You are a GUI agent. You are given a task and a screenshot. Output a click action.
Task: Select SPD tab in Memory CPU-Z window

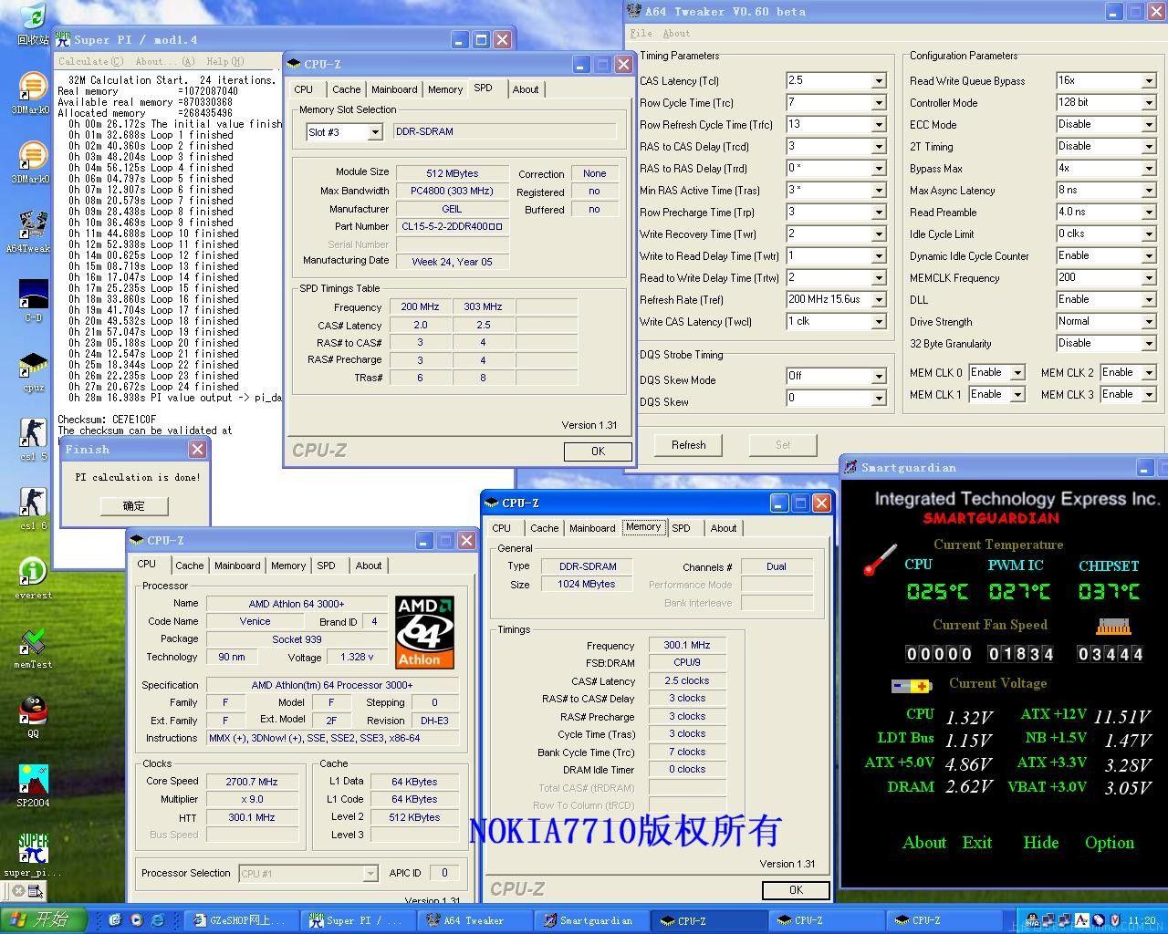681,528
